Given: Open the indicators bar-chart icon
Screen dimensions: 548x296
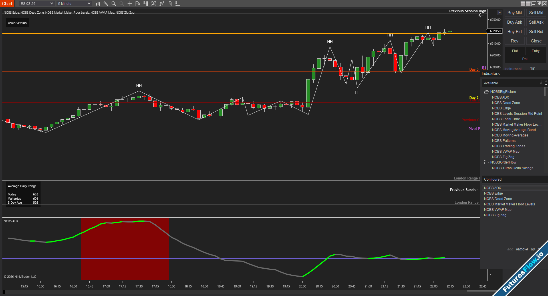Looking at the screenshot, I should click(x=154, y=4).
